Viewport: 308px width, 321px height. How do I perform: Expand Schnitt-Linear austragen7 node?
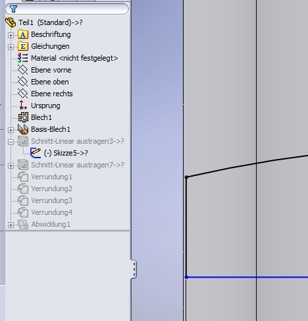(x=11, y=165)
